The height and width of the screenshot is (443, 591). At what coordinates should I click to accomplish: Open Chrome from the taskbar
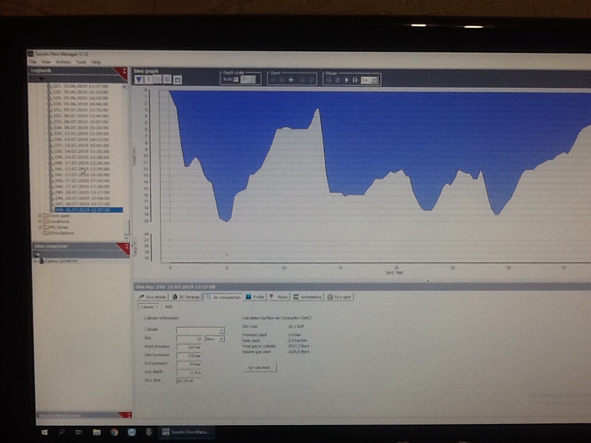click(x=114, y=432)
